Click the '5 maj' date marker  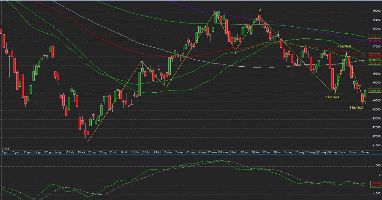click(287, 152)
